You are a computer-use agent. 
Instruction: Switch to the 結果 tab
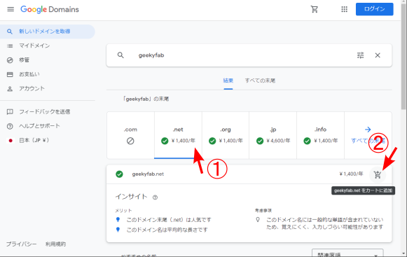(x=228, y=81)
